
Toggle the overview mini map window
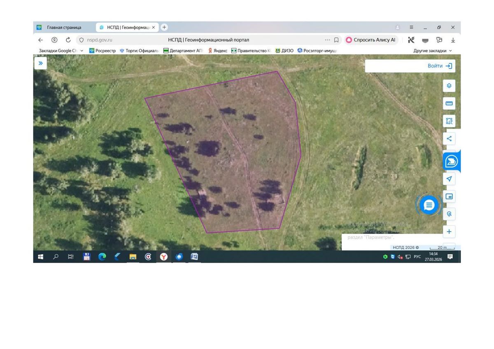click(x=449, y=196)
